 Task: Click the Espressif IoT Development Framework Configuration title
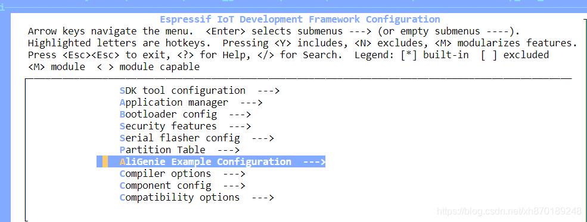pos(300,20)
